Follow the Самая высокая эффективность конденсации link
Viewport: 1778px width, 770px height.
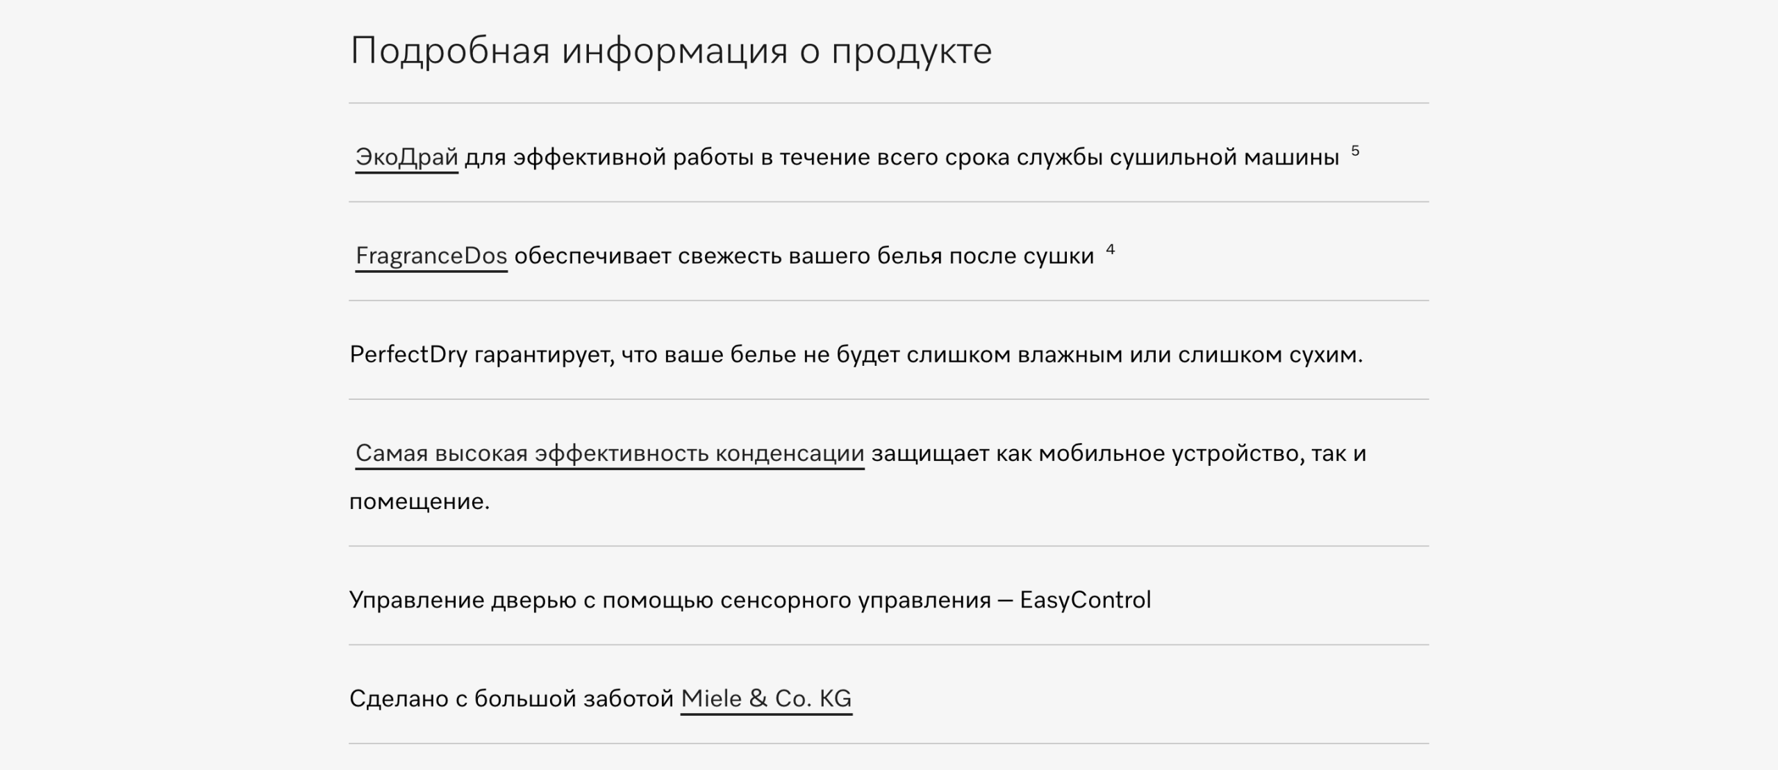point(610,453)
